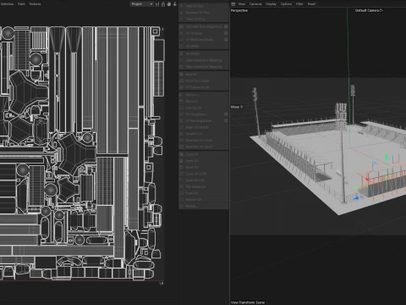Viewport: 406px width, 305px height.
Task: Click the Restore UV icon
Action: point(182,199)
